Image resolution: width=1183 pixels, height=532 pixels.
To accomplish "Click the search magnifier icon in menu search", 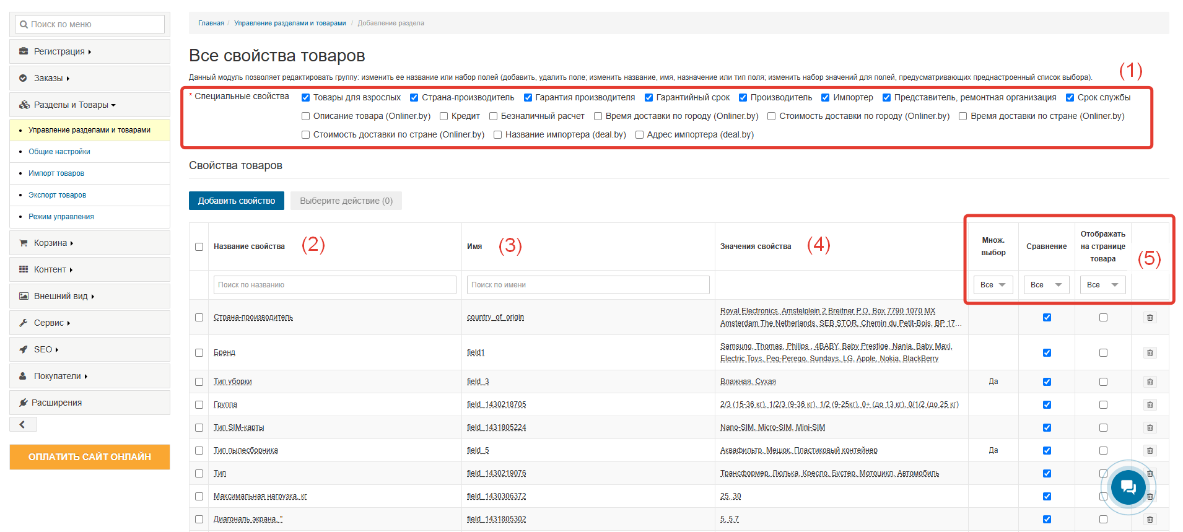I will [24, 25].
